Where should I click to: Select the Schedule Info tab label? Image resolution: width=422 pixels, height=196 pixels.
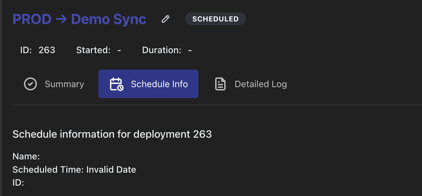(159, 84)
